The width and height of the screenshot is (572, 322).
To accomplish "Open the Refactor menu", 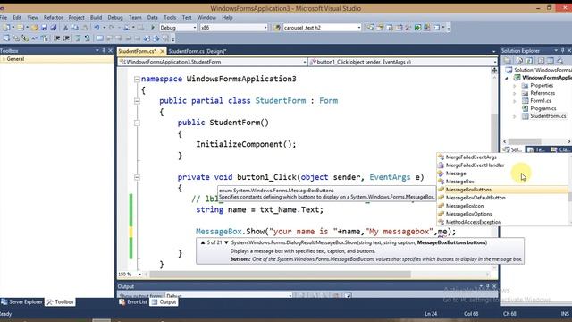I will (x=53, y=18).
